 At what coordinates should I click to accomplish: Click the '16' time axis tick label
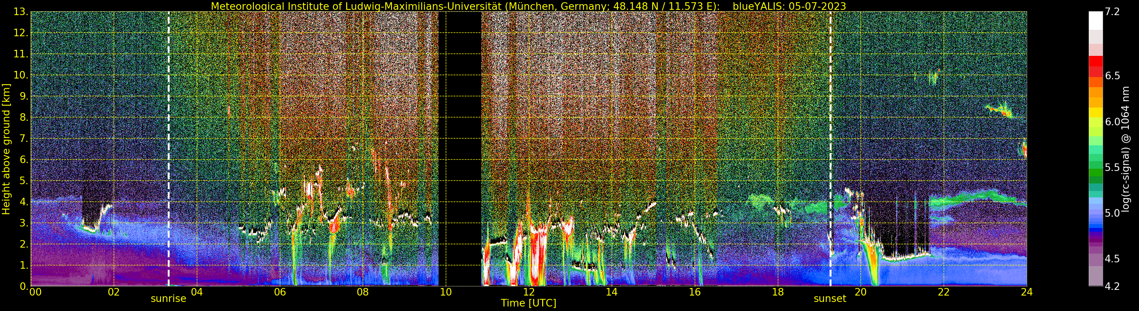[x=695, y=292]
